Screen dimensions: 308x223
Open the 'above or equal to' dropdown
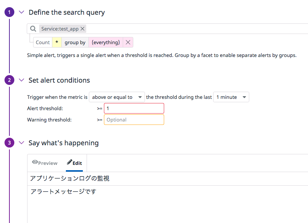(117, 97)
